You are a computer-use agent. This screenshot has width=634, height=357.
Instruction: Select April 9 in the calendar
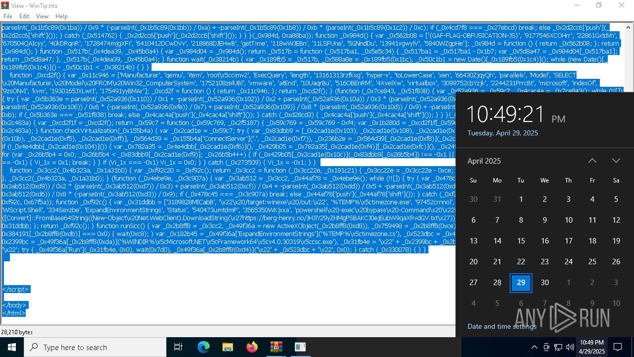pos(545,220)
